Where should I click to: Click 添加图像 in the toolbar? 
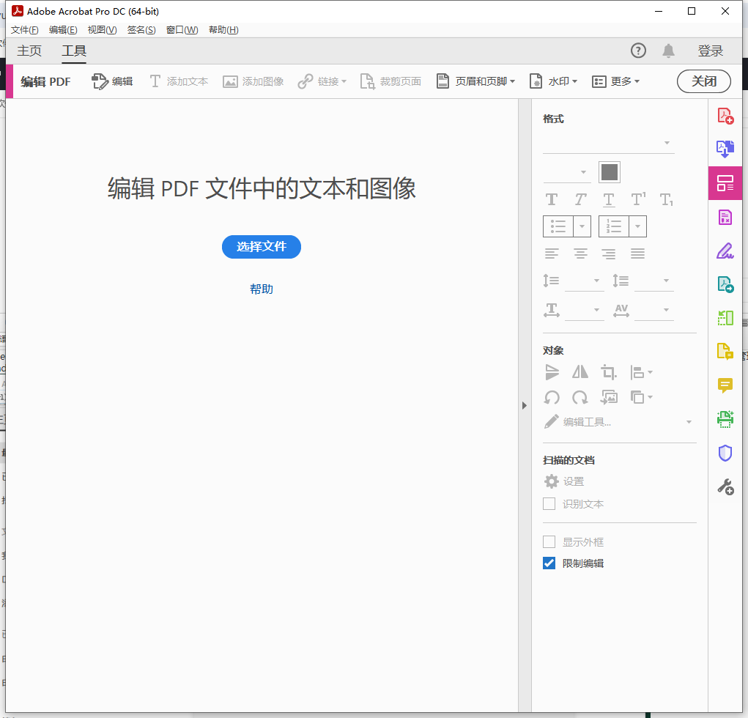tap(253, 81)
